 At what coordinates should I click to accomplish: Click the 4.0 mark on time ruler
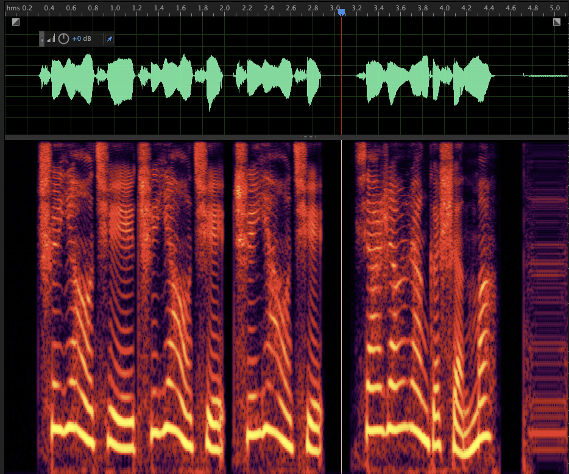pos(445,8)
